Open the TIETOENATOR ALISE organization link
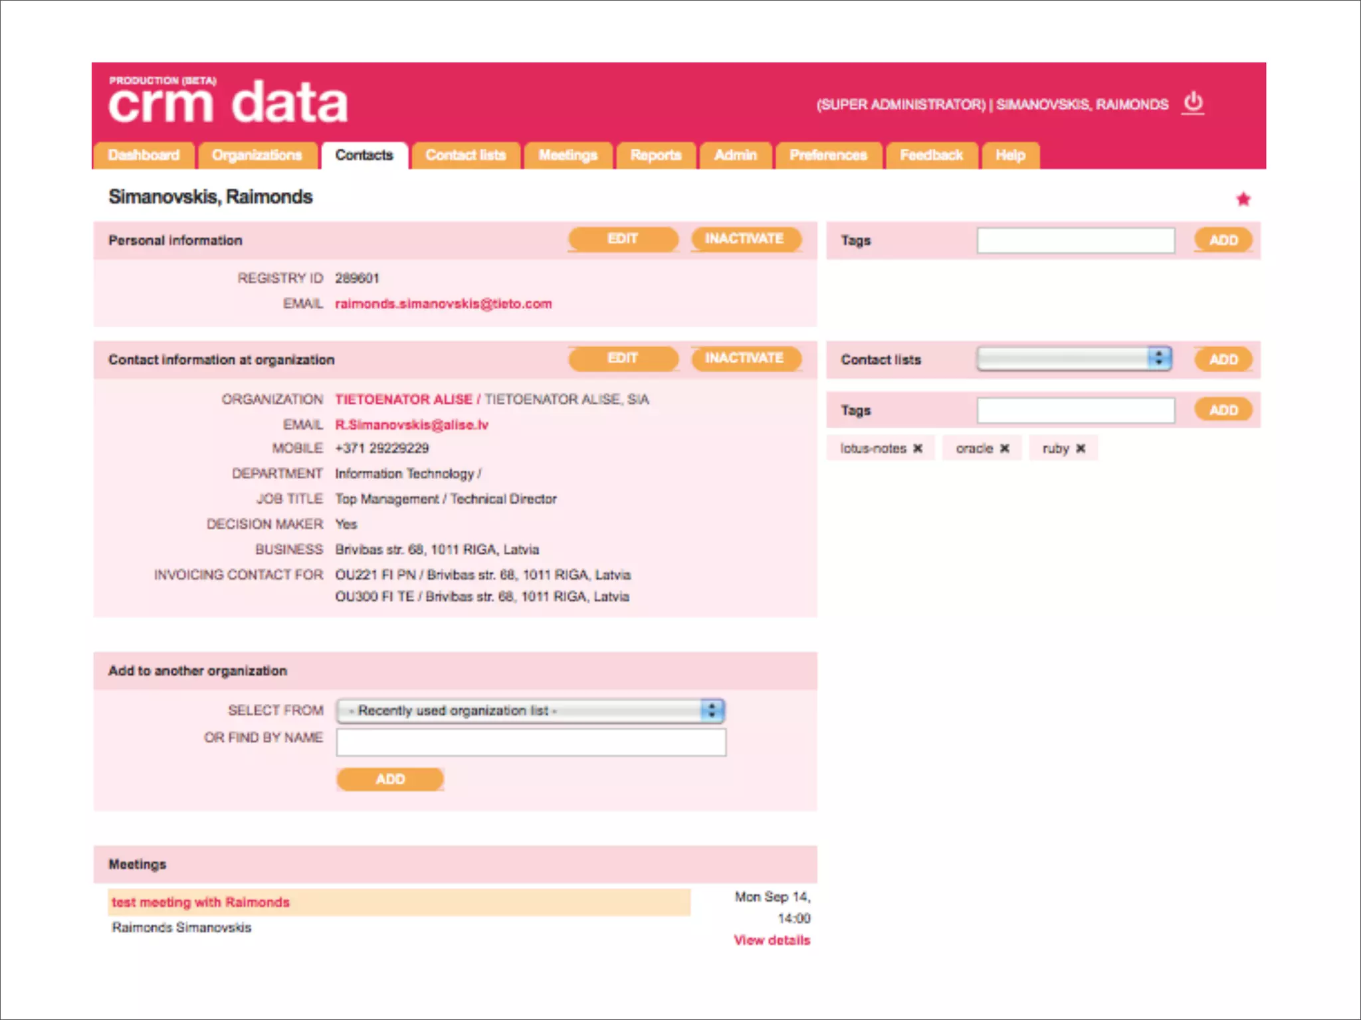1361x1020 pixels. [x=403, y=400]
